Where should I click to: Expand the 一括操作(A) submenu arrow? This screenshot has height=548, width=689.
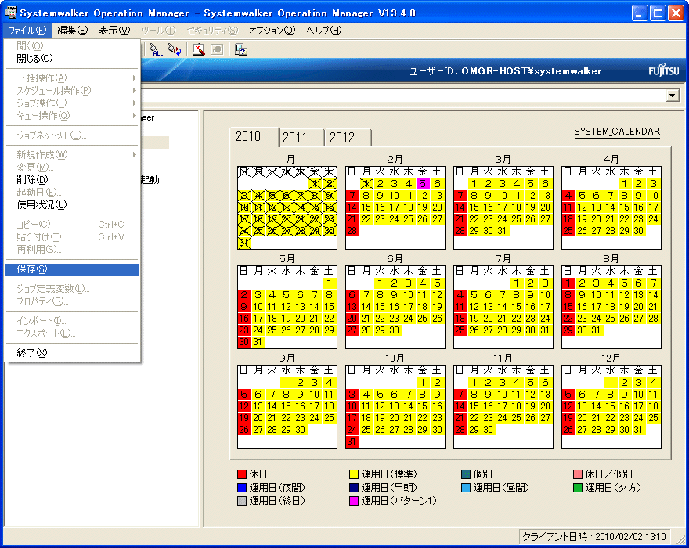point(134,78)
